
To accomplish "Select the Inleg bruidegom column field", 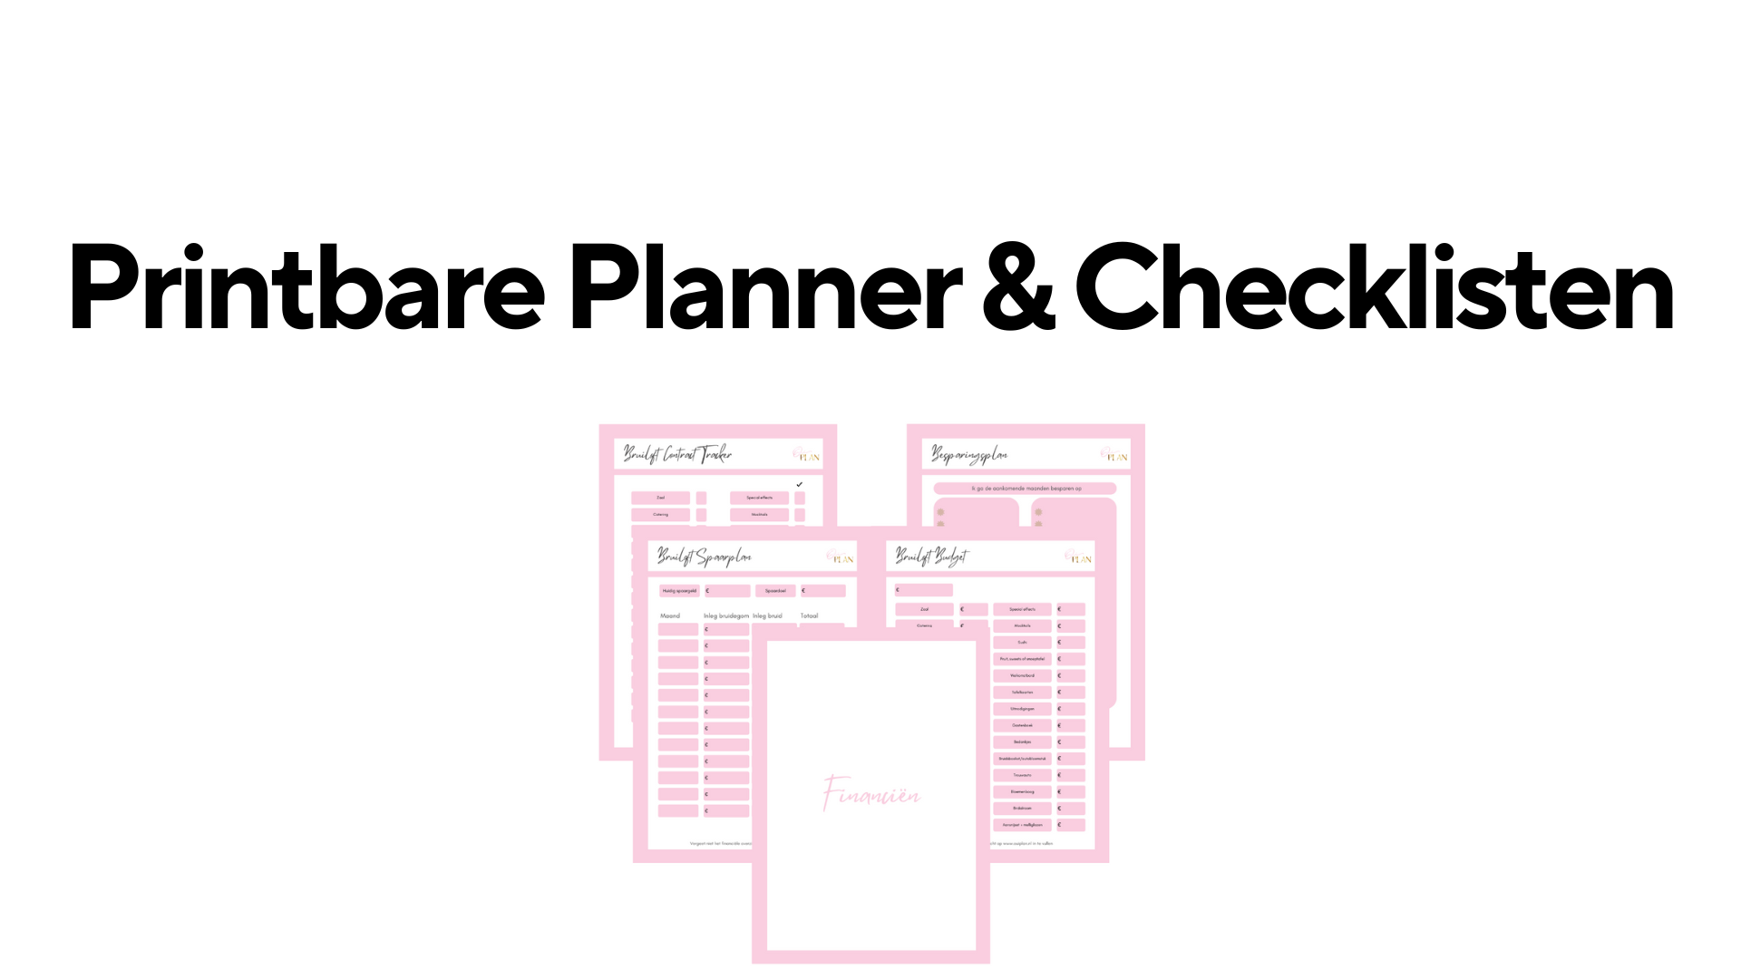I will click(725, 613).
